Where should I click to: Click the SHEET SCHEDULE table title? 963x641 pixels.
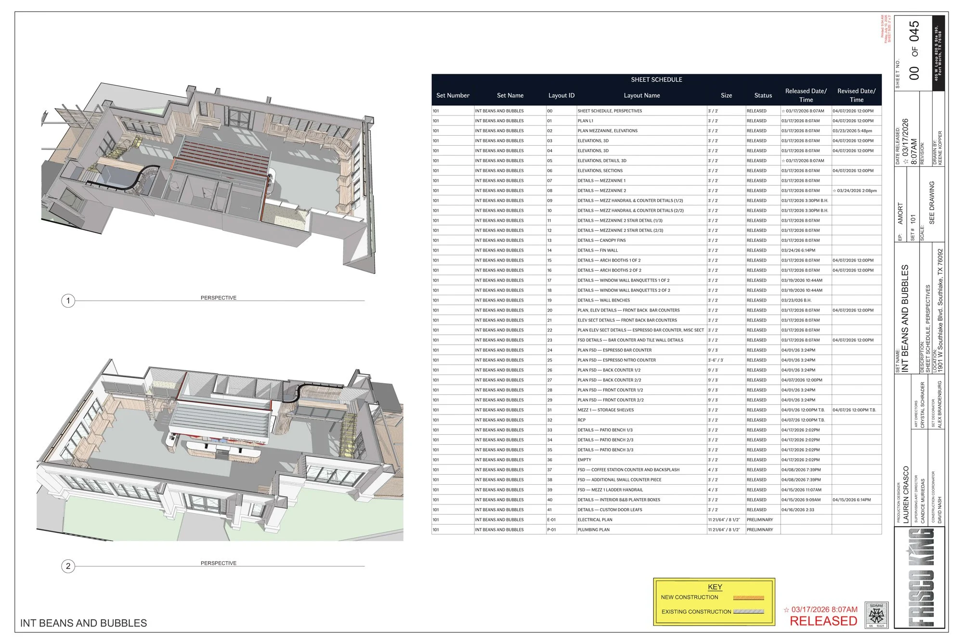[x=656, y=79]
